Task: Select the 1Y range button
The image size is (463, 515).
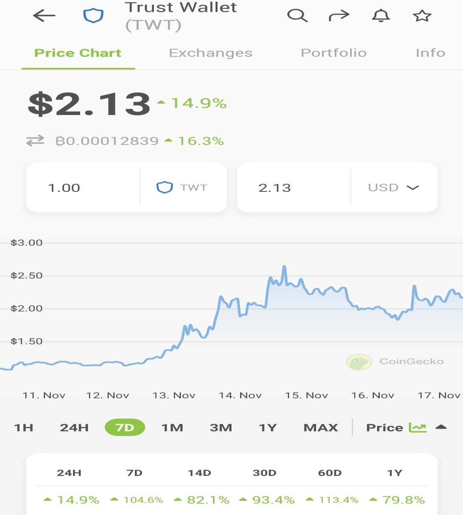Action: click(268, 427)
